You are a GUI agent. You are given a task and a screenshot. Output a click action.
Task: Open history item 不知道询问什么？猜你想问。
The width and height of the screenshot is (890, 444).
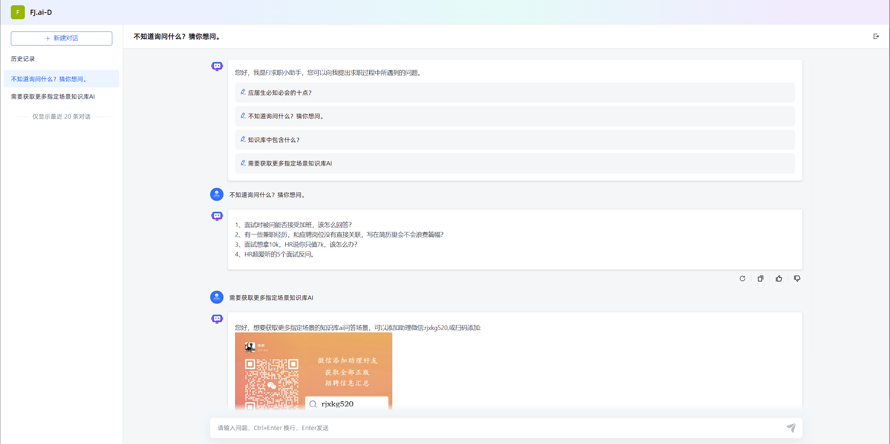coord(62,79)
